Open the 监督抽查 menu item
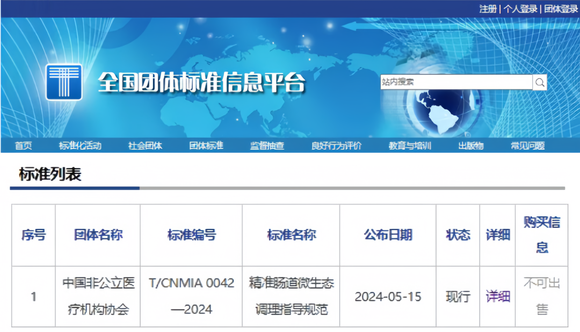 tap(267, 145)
